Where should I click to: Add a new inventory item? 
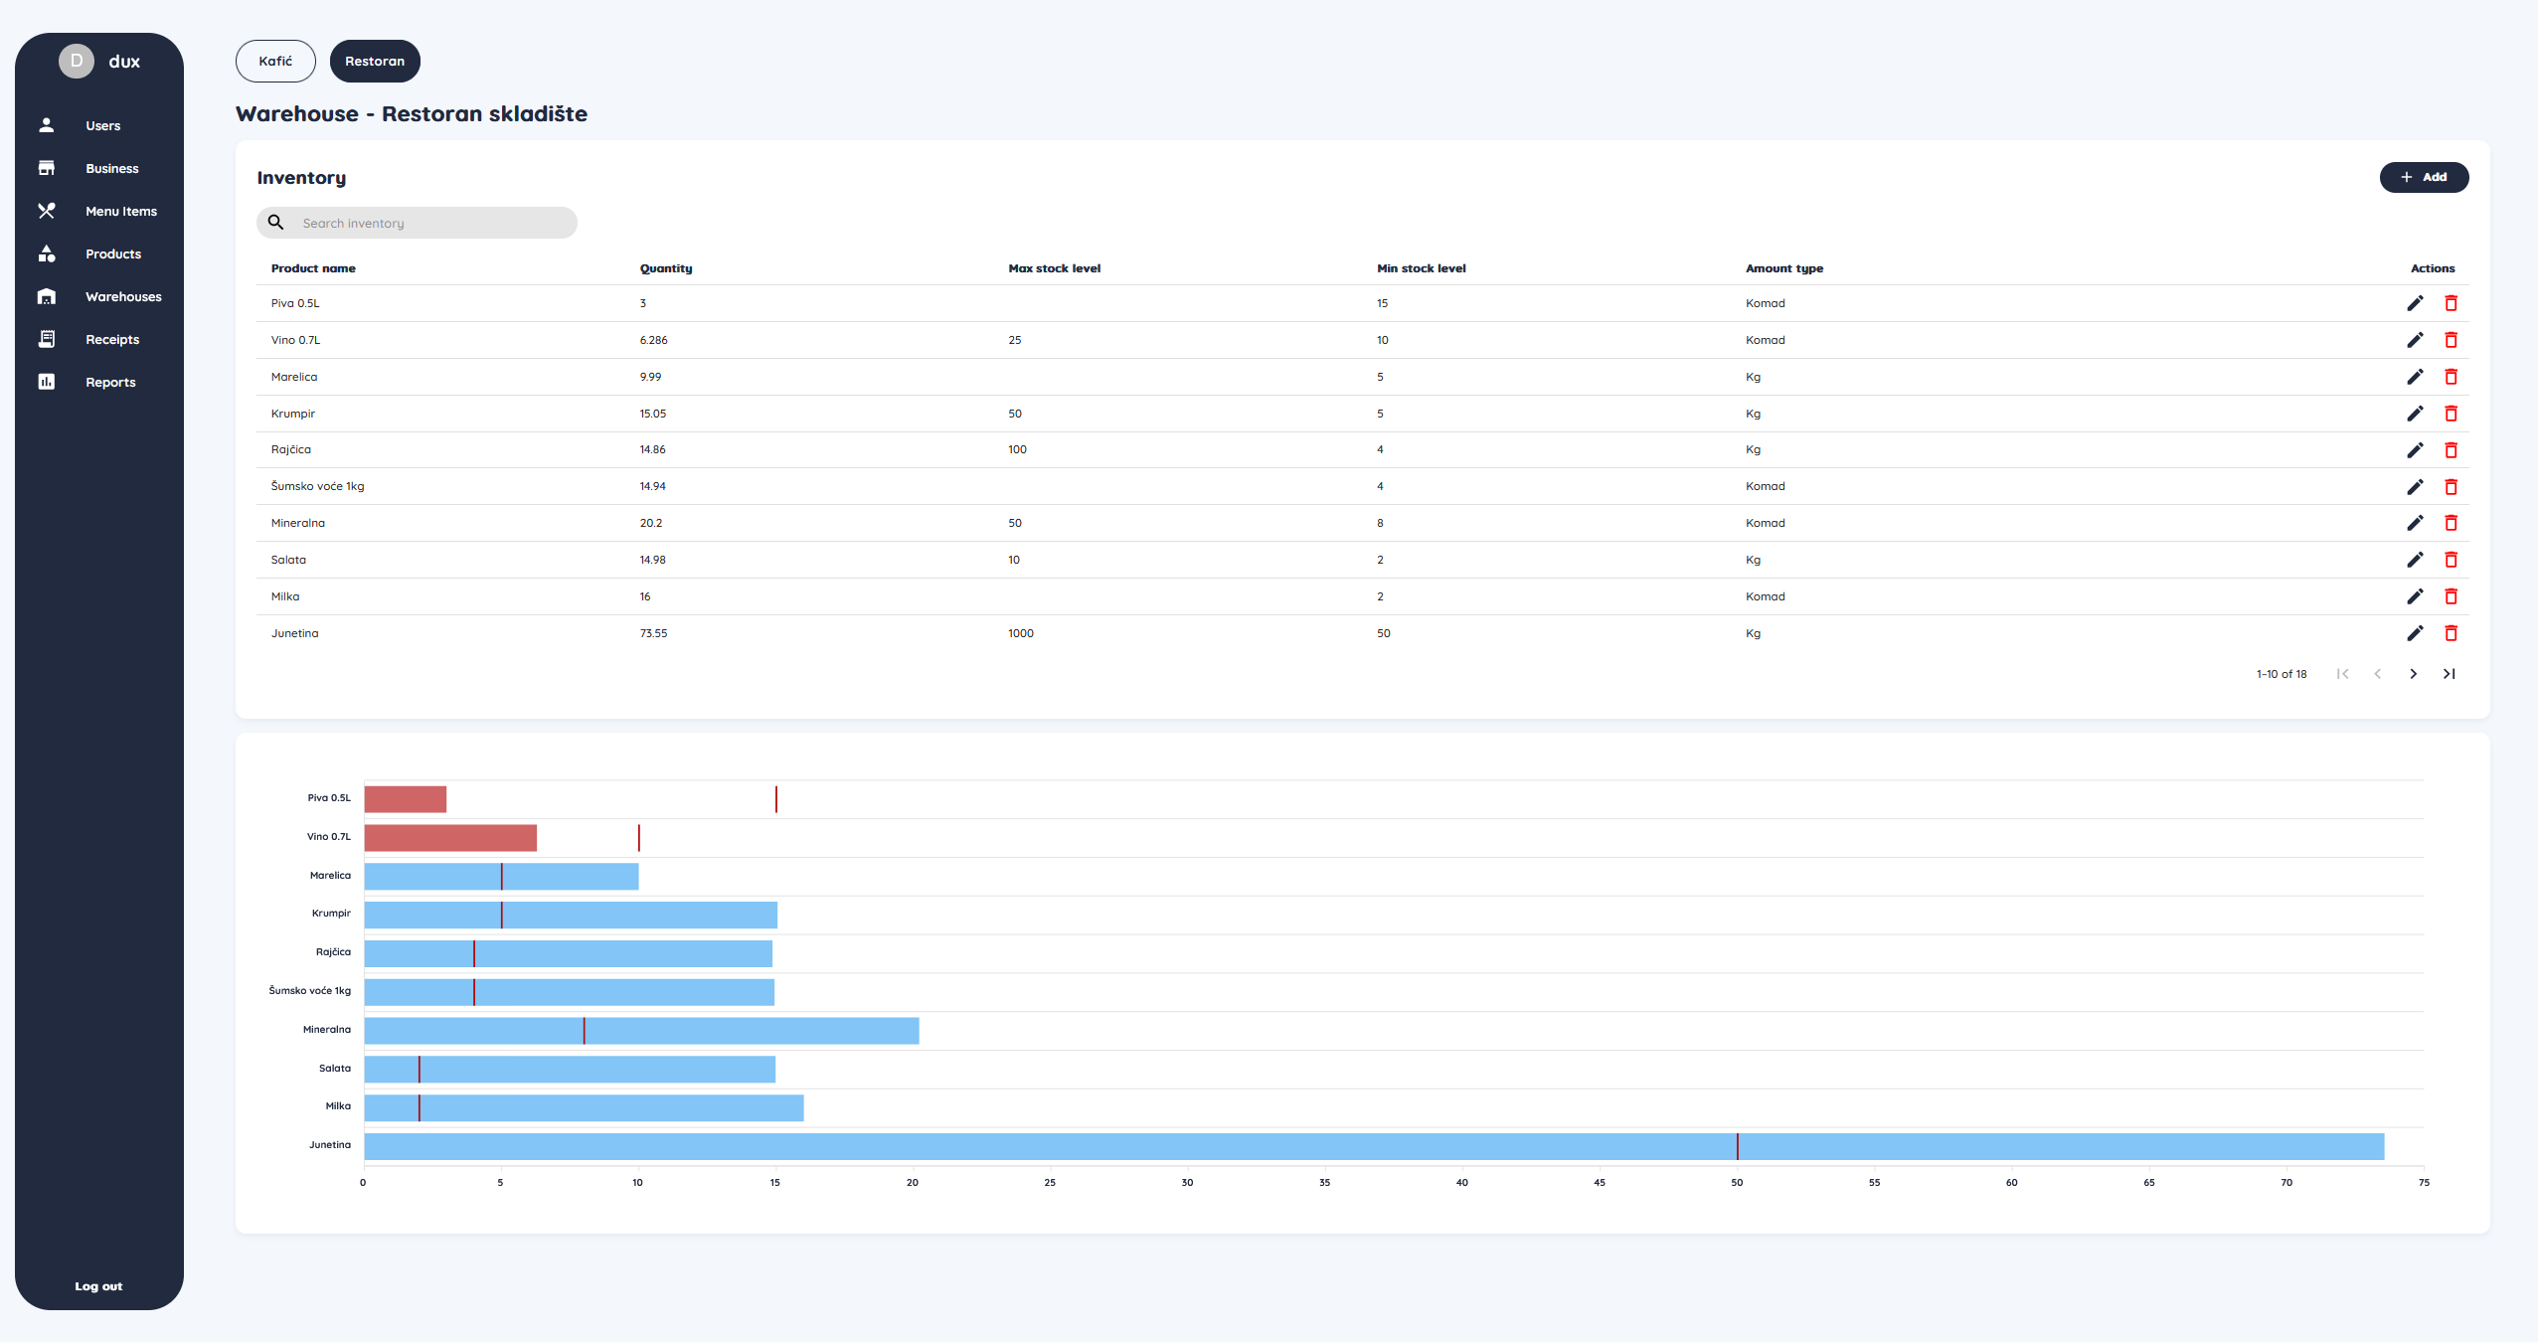tap(2424, 177)
